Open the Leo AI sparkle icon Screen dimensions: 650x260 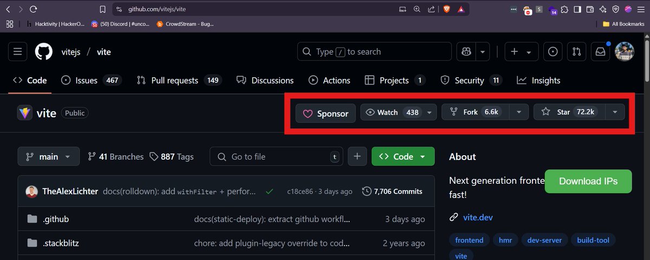603,9
